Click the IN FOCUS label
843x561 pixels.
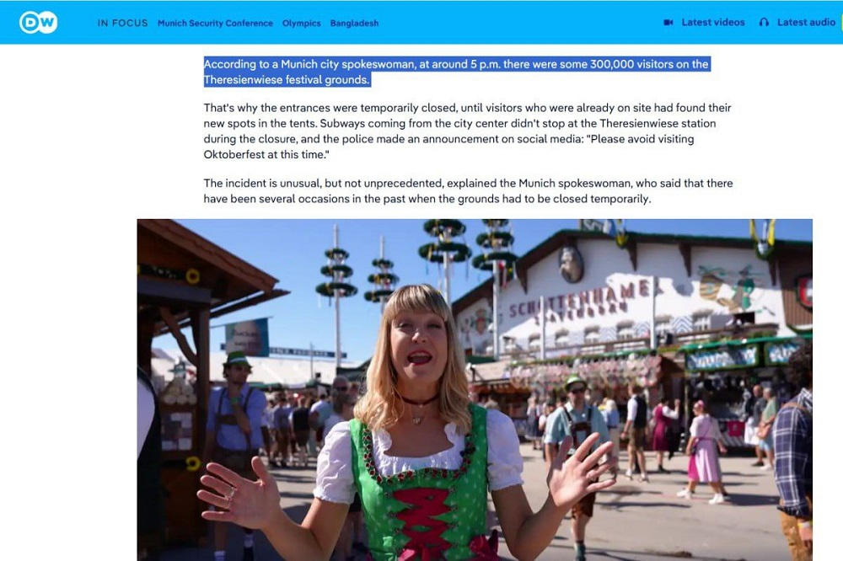122,23
